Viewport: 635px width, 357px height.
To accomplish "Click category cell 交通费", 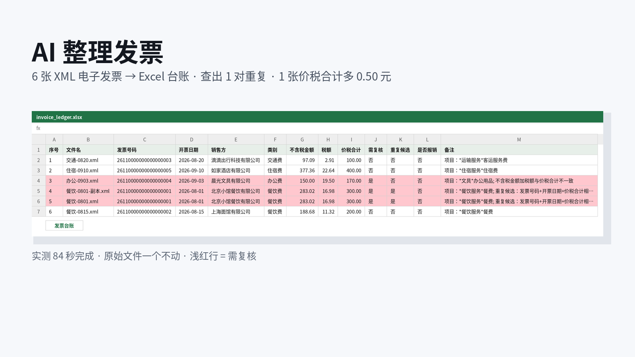I will click(x=275, y=160).
